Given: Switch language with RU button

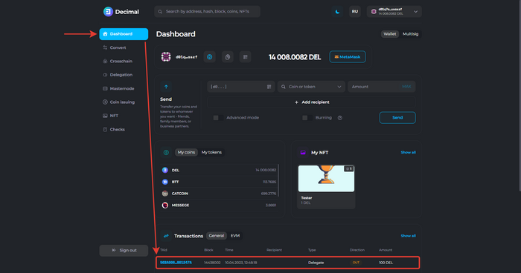Looking at the screenshot, I should [x=355, y=12].
